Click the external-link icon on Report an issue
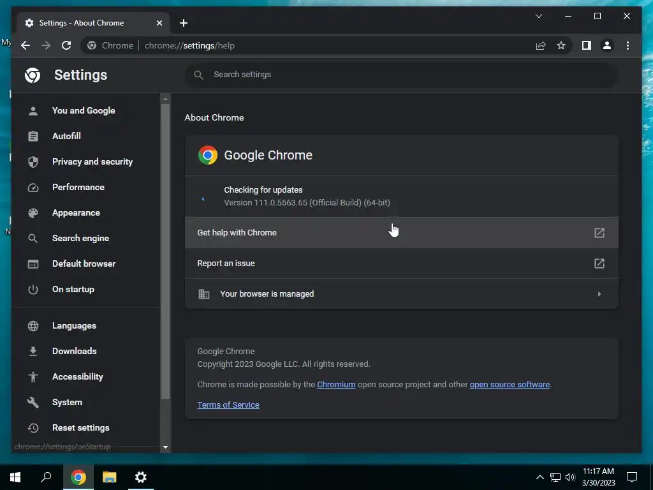The image size is (653, 490). pyautogui.click(x=599, y=264)
